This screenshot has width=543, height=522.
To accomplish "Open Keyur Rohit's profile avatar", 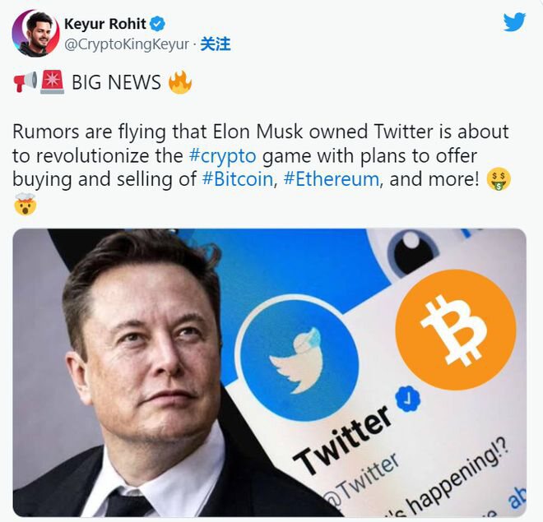I will [35, 33].
